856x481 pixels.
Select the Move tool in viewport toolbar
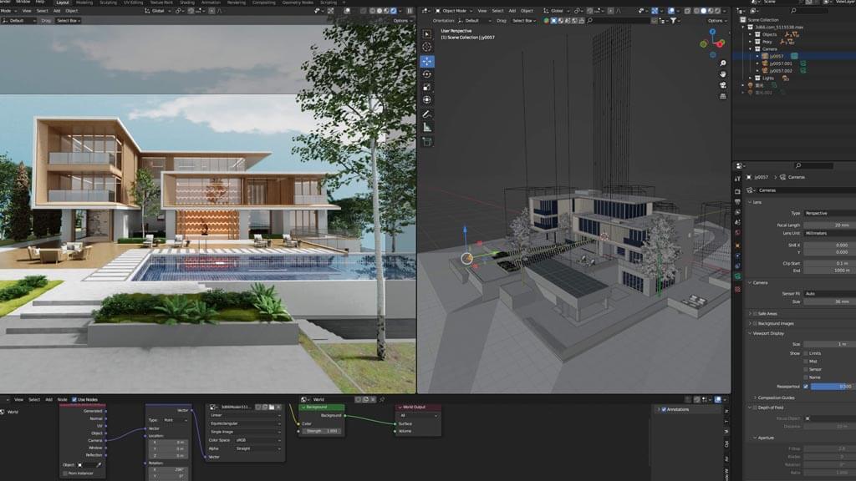(x=427, y=61)
